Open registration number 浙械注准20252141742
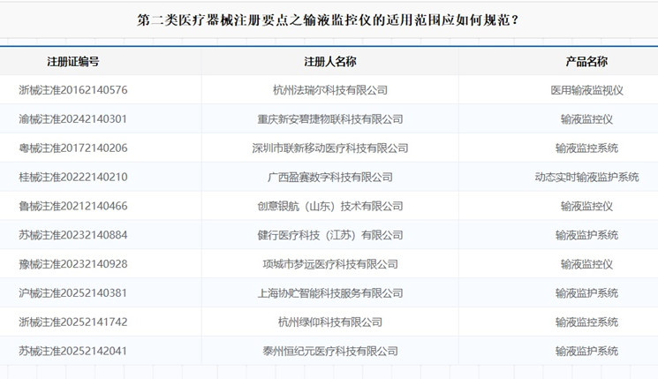The image size is (658, 379). coord(72,322)
